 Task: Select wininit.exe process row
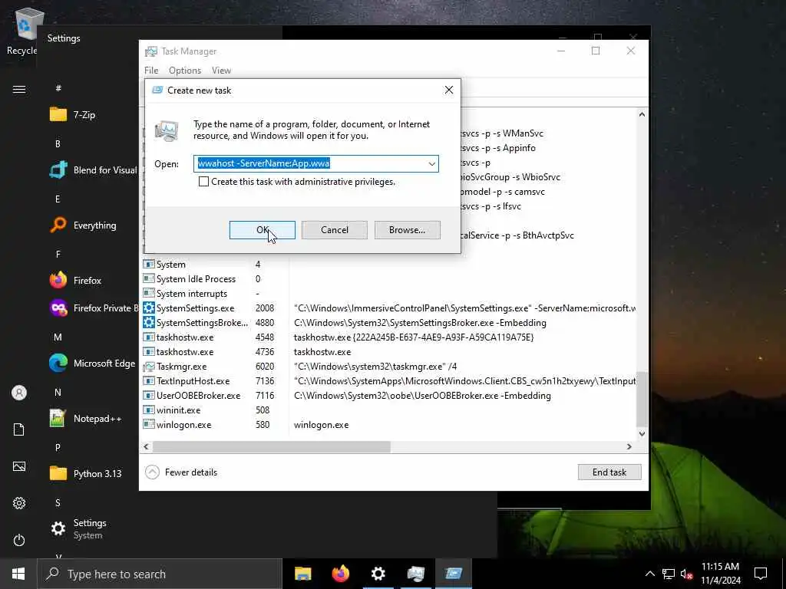(x=389, y=410)
